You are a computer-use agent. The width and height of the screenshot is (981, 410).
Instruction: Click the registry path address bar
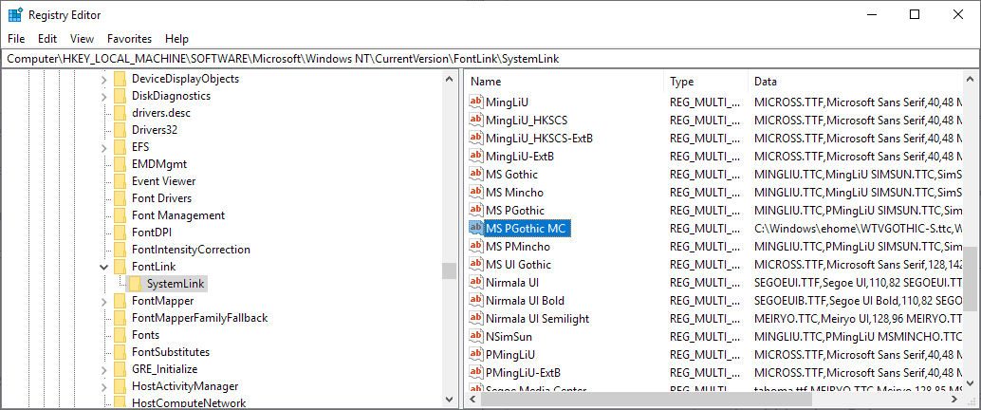tap(490, 59)
